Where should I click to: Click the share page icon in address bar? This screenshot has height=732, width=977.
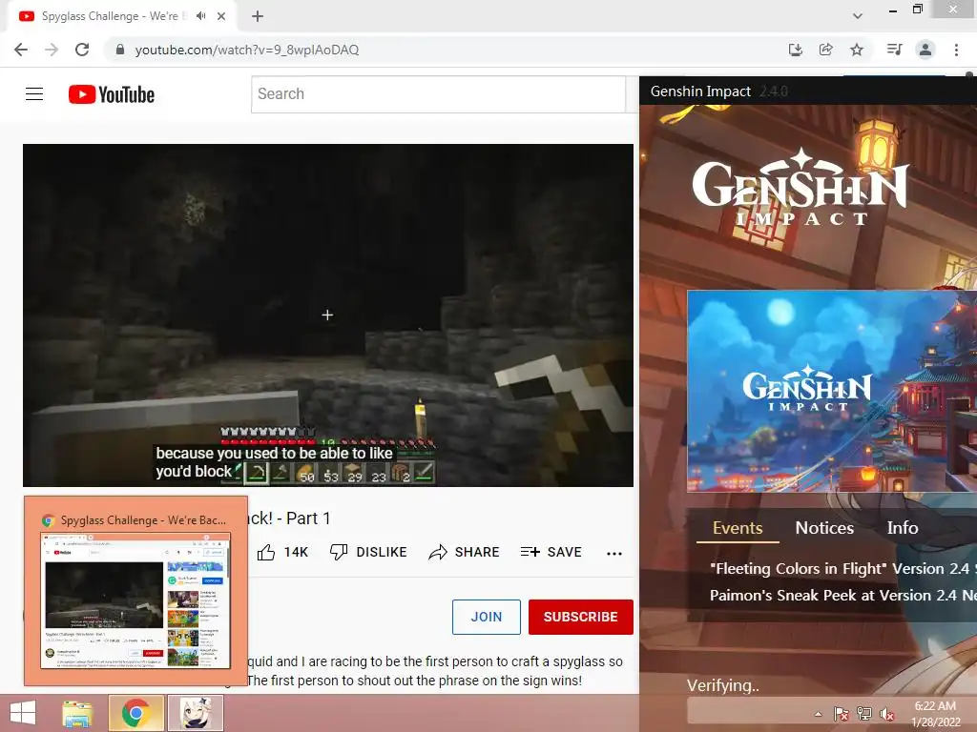(825, 50)
